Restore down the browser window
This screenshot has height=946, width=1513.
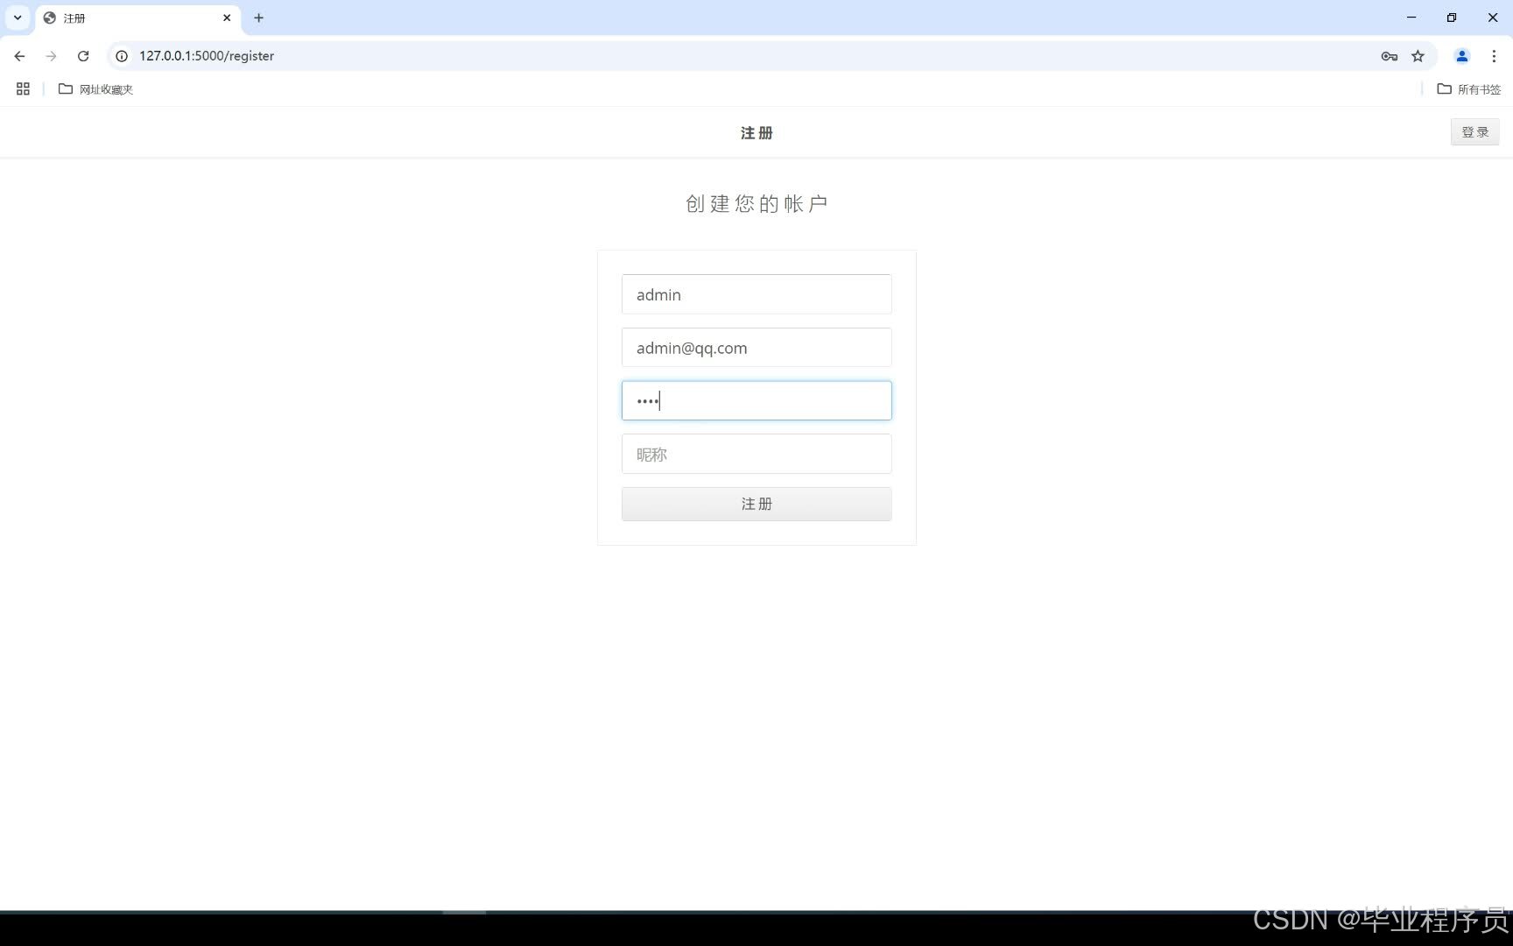pyautogui.click(x=1452, y=18)
